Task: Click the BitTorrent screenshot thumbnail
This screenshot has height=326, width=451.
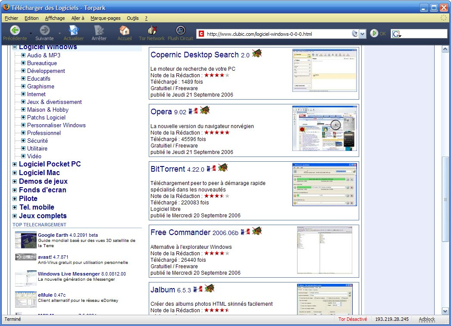Action: pyautogui.click(x=325, y=185)
